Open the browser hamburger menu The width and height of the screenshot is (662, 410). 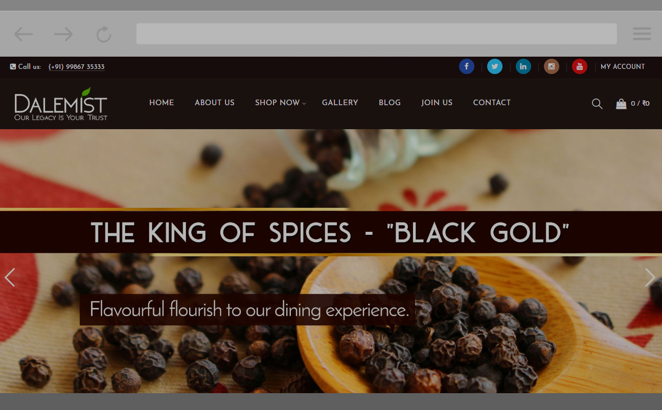pyautogui.click(x=642, y=34)
